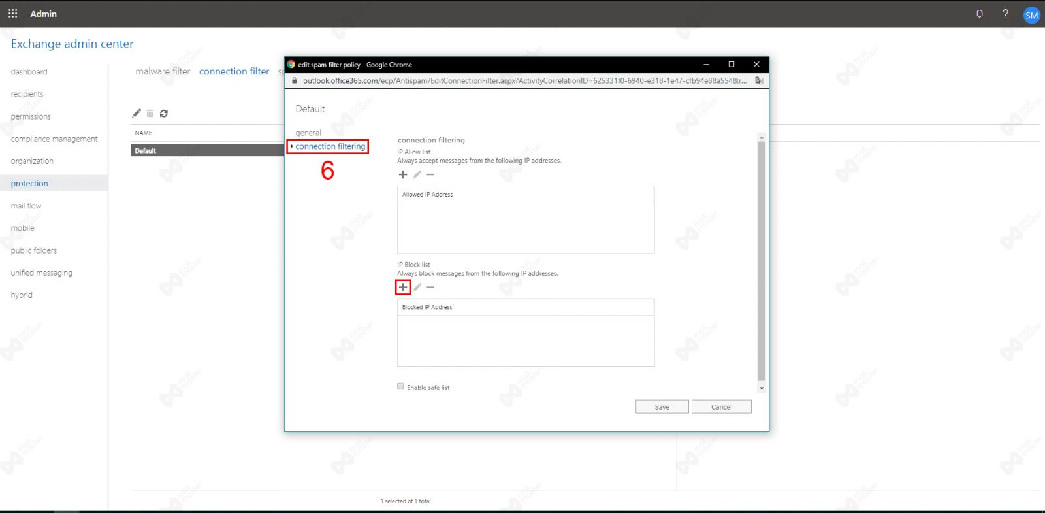Image resolution: width=1045 pixels, height=513 pixels.
Task: Enable the safe list checkbox
Action: 400,386
